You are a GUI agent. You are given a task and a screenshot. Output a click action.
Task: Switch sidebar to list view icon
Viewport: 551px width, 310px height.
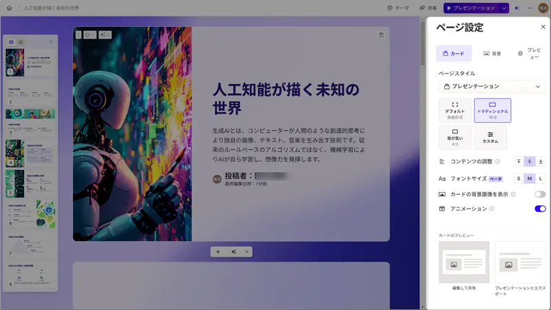coord(20,42)
